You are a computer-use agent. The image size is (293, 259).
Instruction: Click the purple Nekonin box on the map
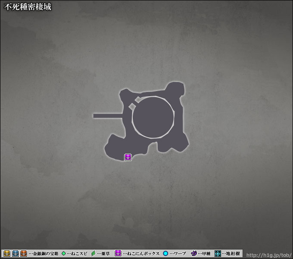[128, 157]
